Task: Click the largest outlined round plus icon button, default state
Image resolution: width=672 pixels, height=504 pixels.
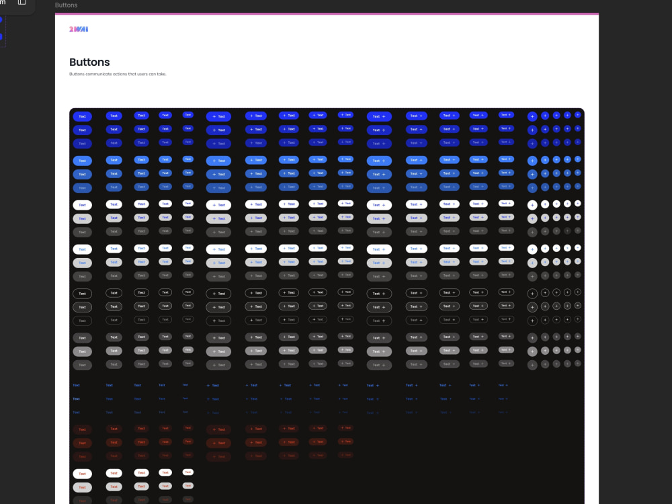Action: coord(532,294)
